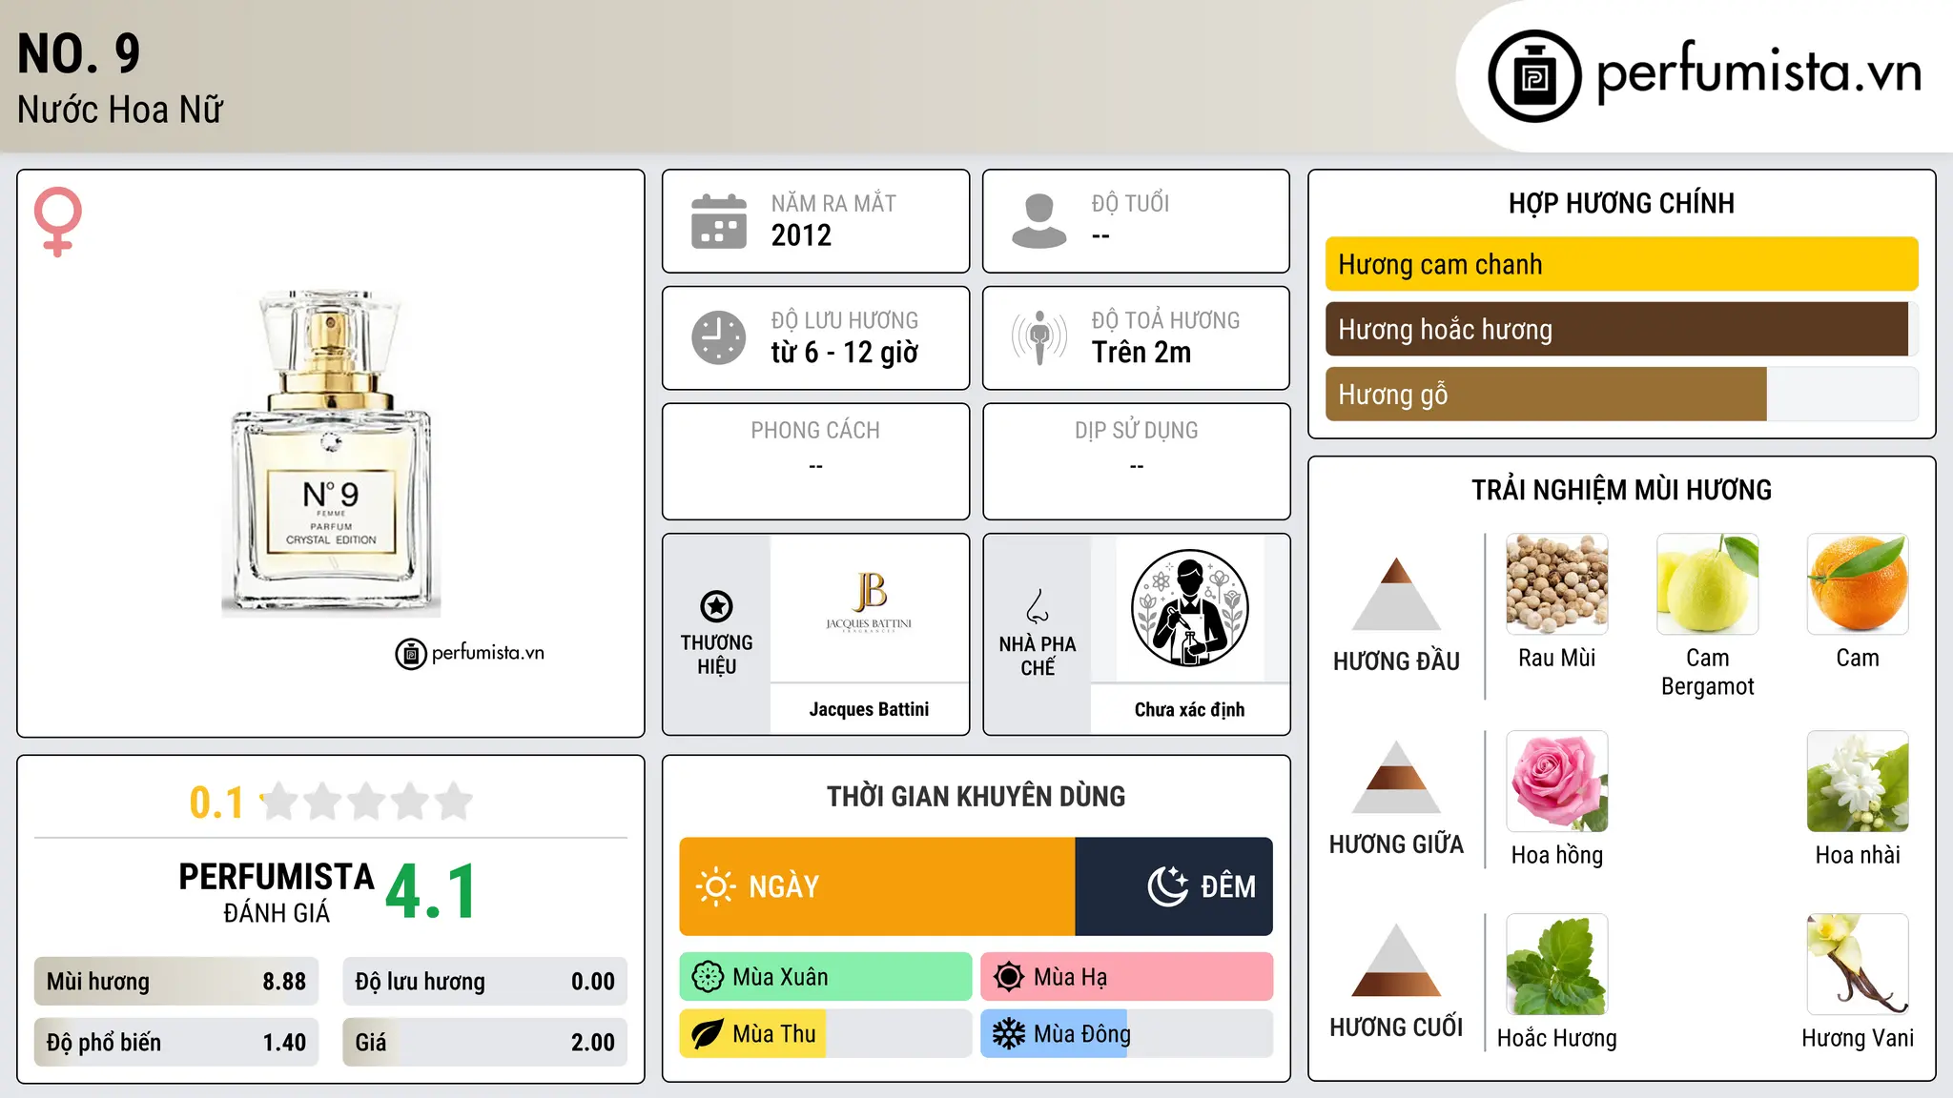Screen dimensions: 1953x1098
Task: Open the Hoa nhài jasmine note image
Action: click(1858, 782)
